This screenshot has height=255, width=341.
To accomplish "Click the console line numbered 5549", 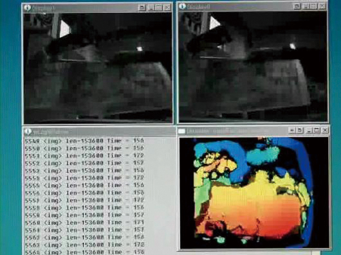I will coord(84,141).
